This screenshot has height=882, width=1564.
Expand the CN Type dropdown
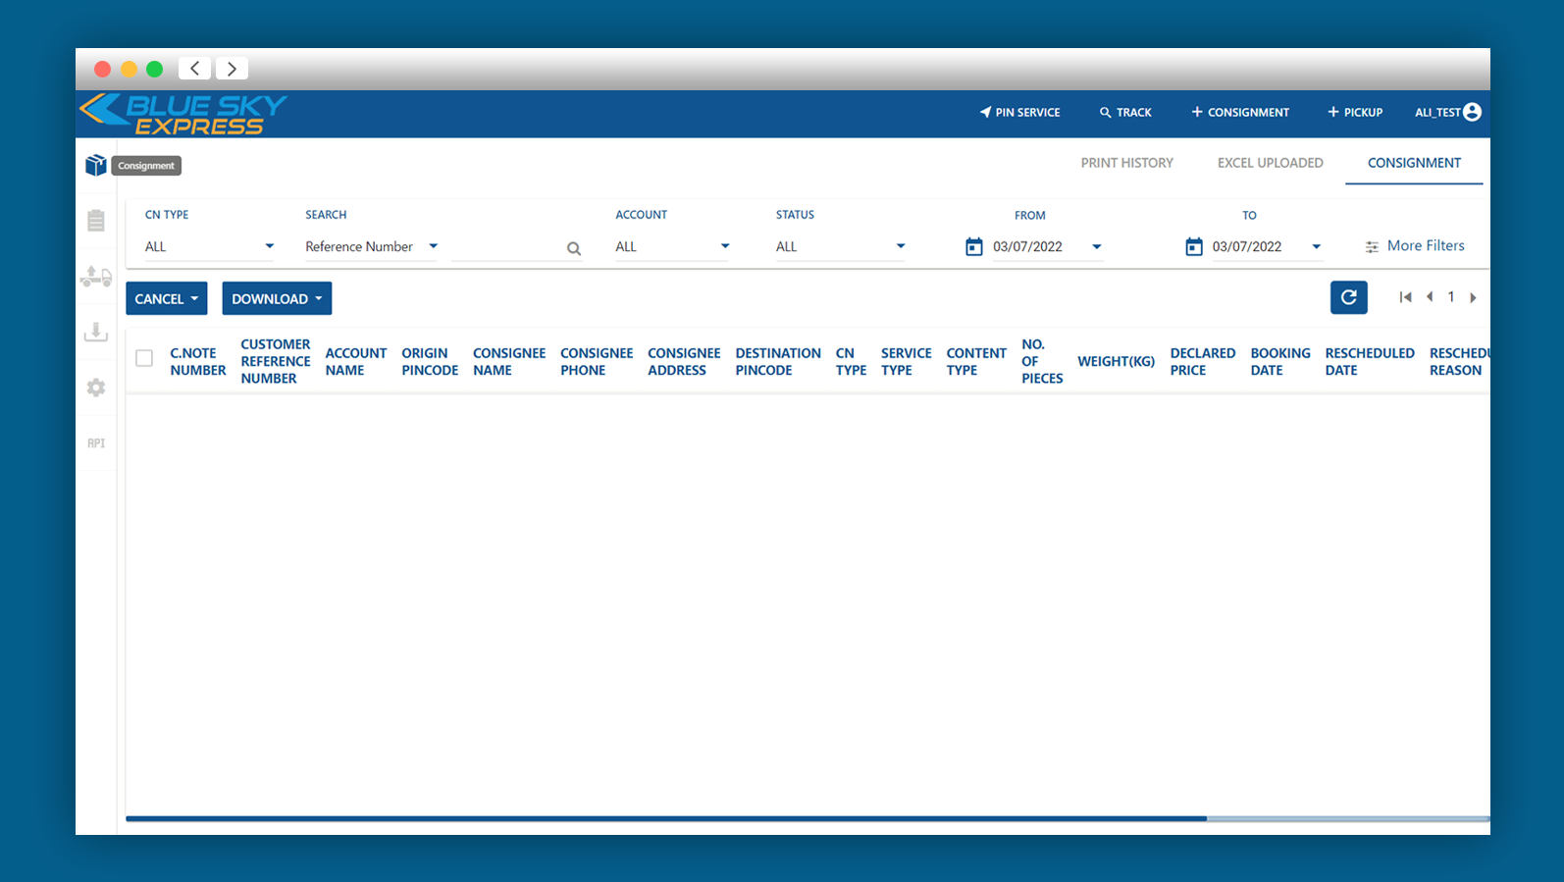pos(209,246)
